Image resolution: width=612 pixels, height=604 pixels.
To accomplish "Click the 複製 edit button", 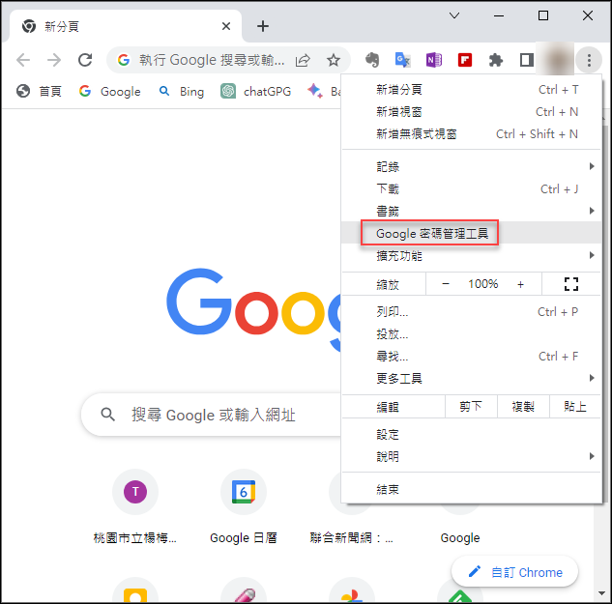I will pyautogui.click(x=523, y=407).
